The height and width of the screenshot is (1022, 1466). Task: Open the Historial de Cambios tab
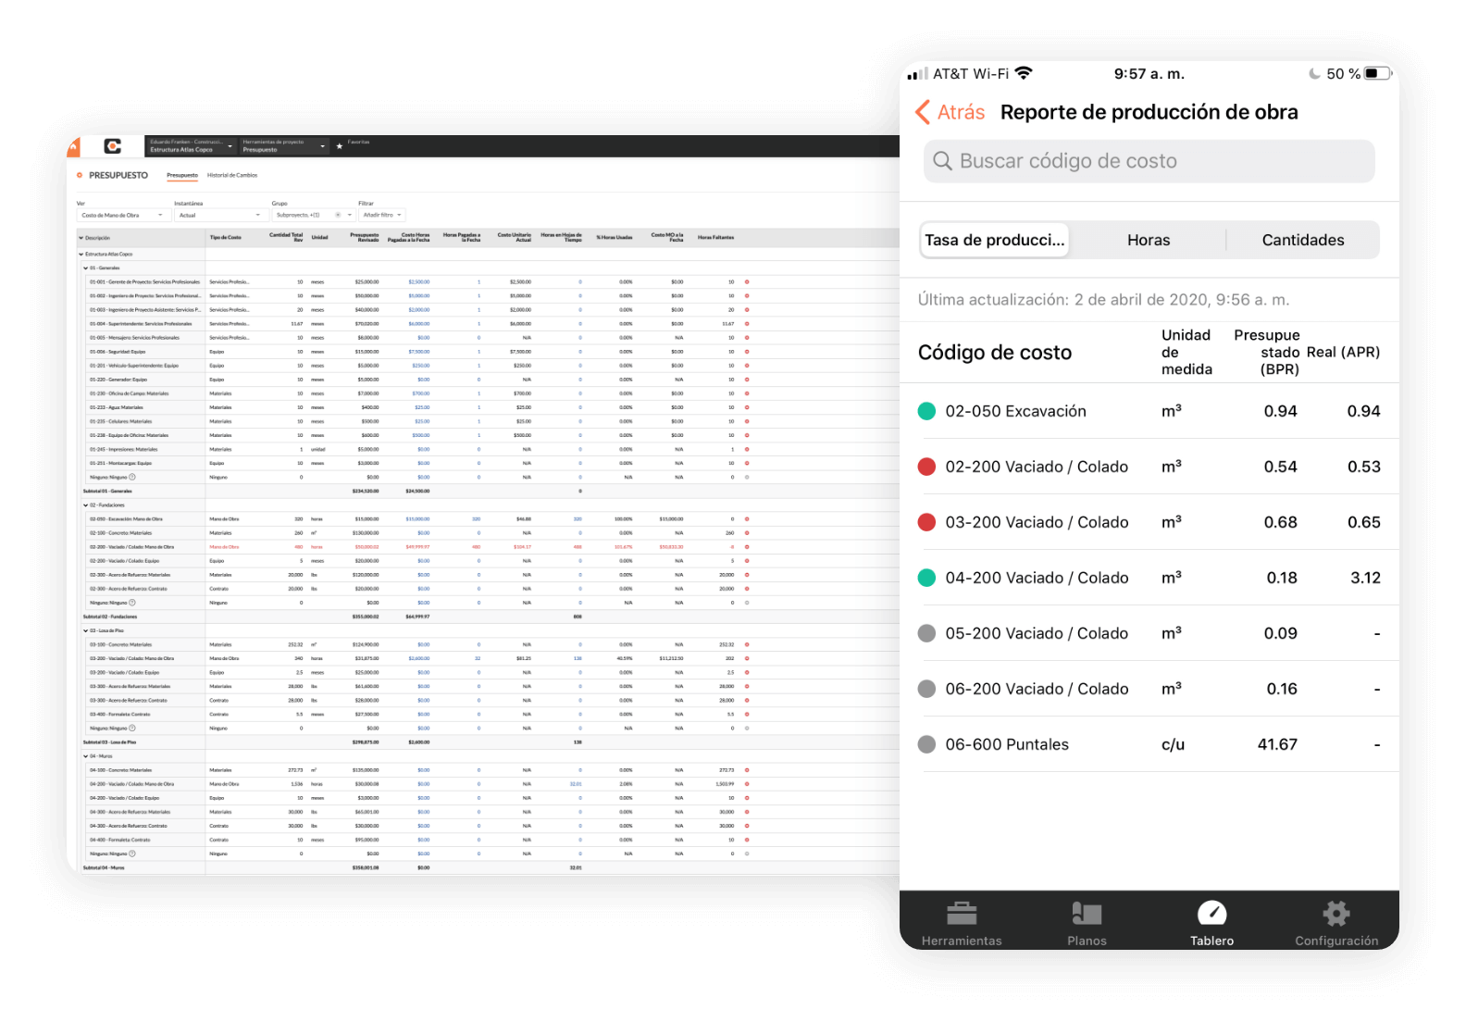pyautogui.click(x=232, y=175)
